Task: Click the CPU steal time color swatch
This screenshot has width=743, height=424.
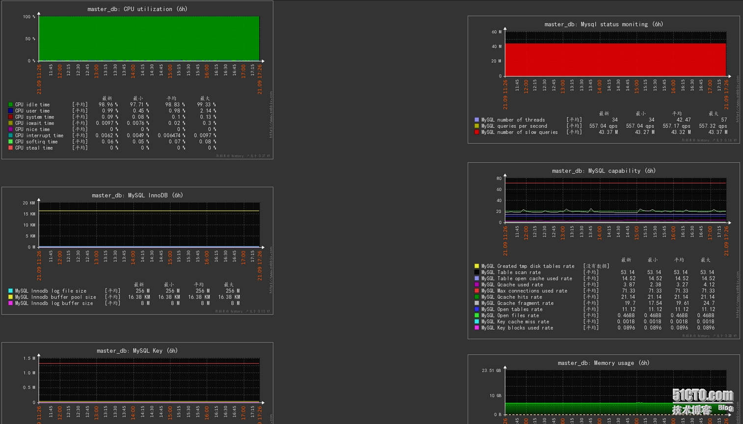Action: (x=10, y=148)
